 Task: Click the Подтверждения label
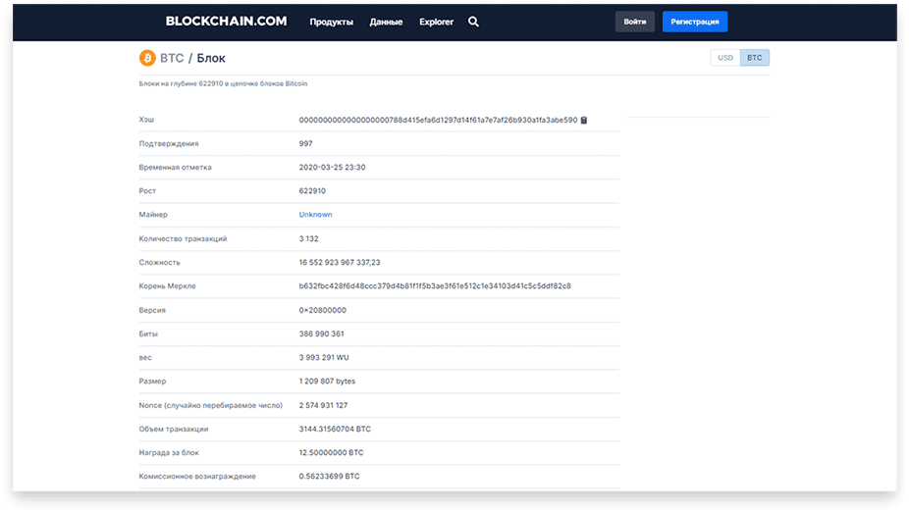point(169,143)
